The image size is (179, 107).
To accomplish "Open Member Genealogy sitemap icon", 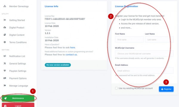I will point(5,6).
